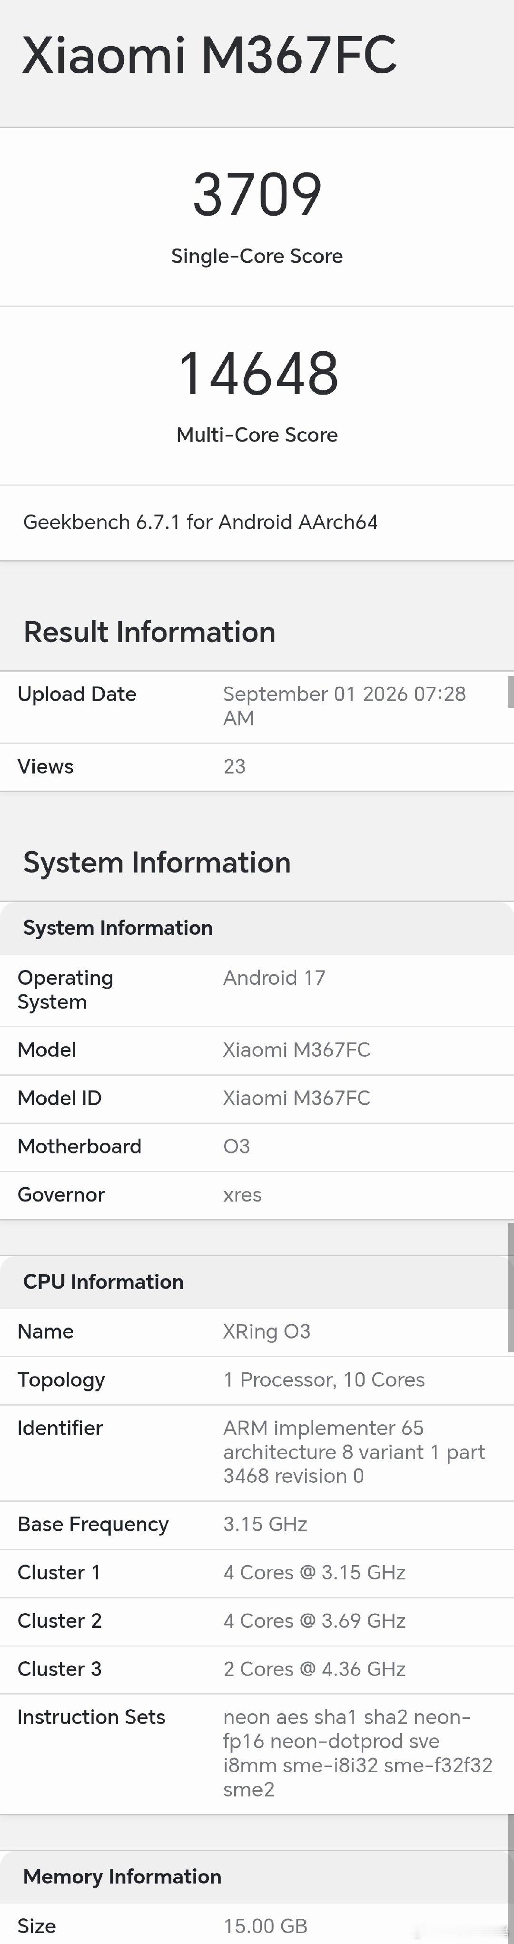Click the CPU Information table header
The width and height of the screenshot is (514, 1944).
click(103, 1281)
